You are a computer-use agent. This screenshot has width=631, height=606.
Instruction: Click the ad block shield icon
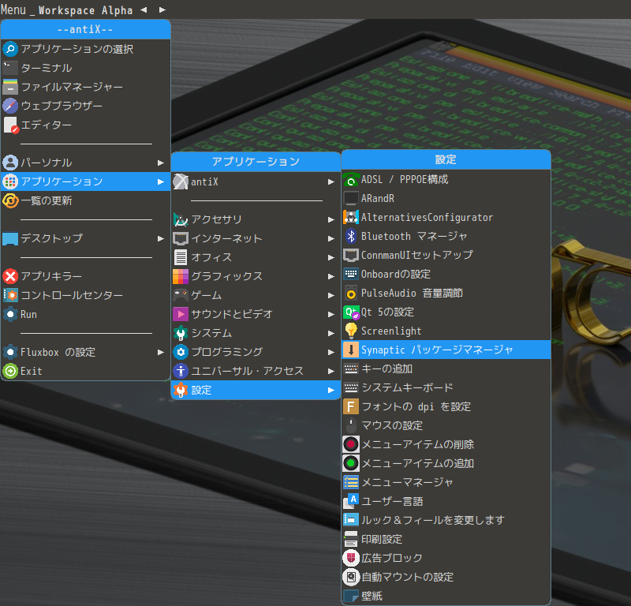tap(351, 558)
